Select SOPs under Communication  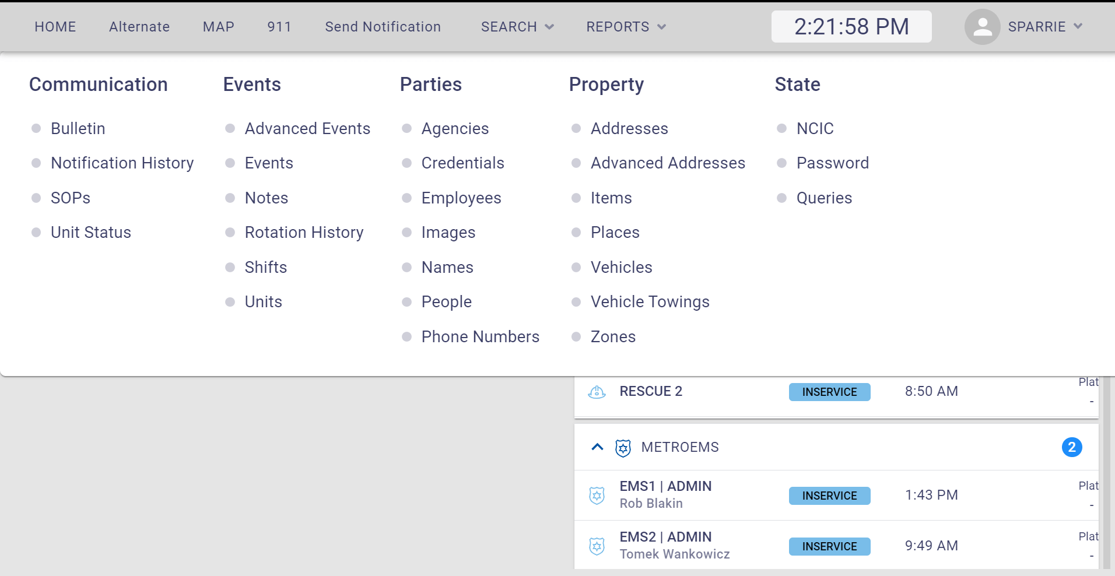coord(71,198)
